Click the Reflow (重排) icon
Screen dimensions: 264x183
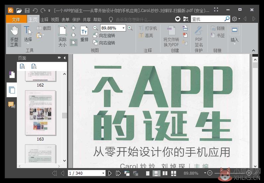click(x=84, y=34)
